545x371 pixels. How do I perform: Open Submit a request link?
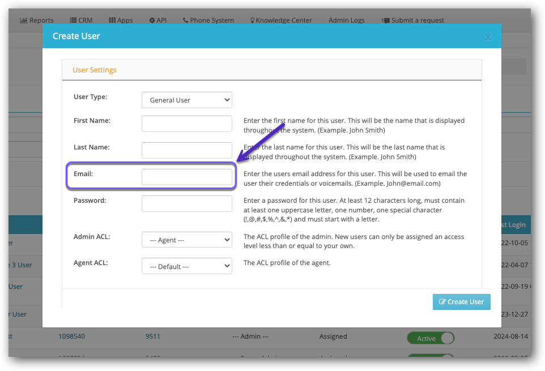point(412,20)
